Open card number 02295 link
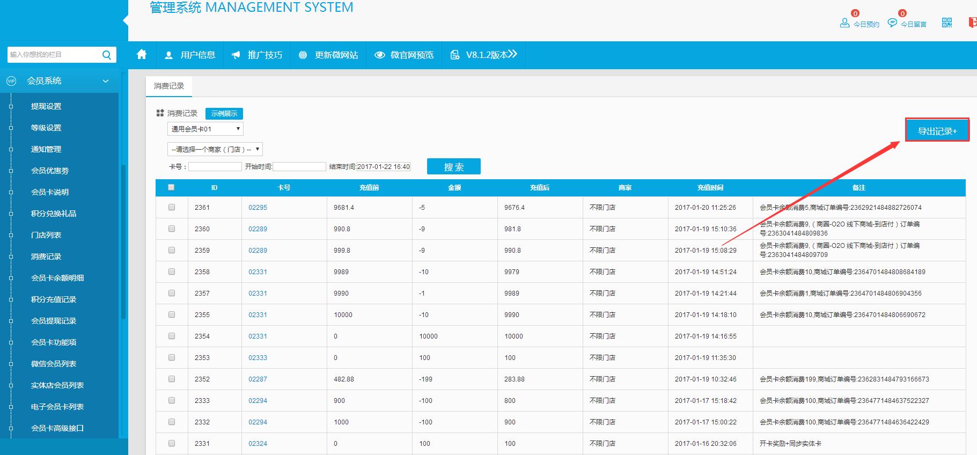Screen dimensions: 977x455 click(x=258, y=208)
